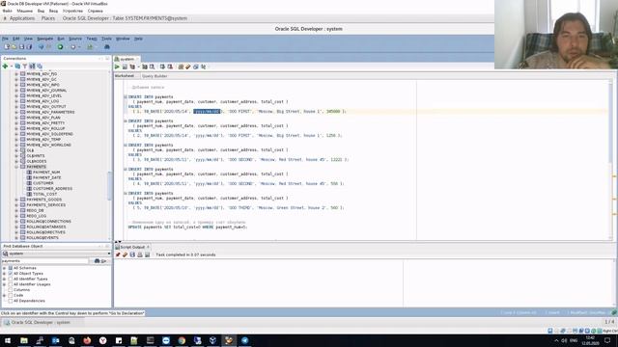Click the Clear eraser icon in the worksheet toolbar
Viewport: 618px width, 347px height.
[188, 67]
